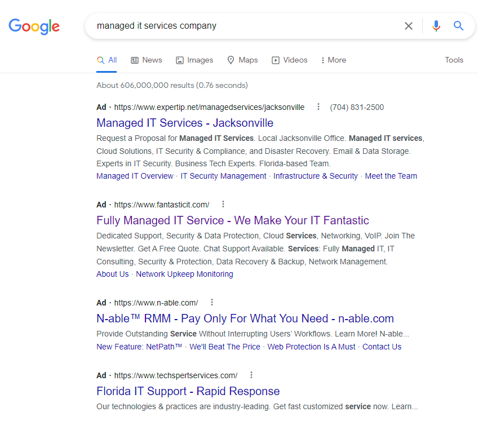Click into the search query field

[242, 26]
